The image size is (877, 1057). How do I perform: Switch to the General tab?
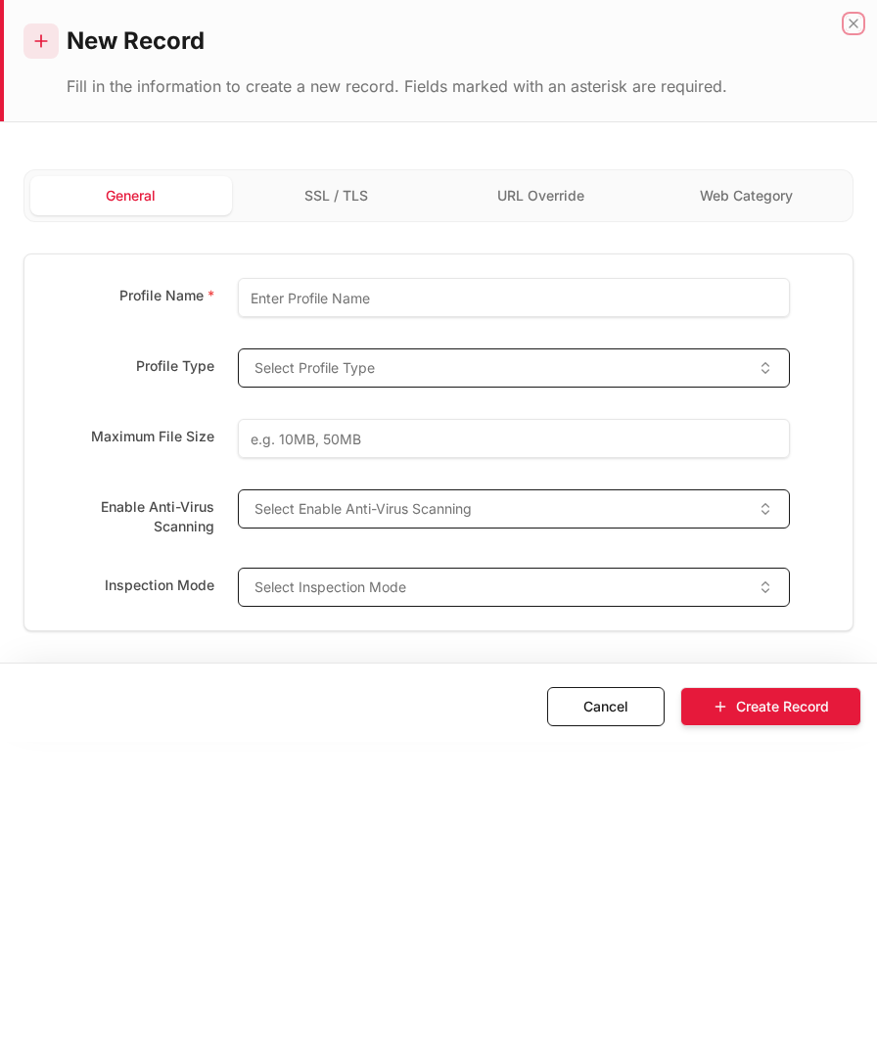click(131, 196)
